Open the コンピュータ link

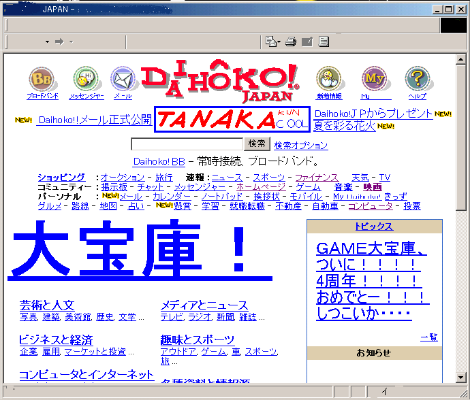370,206
